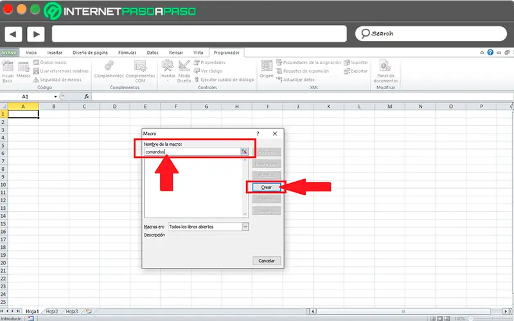Select the Programador tab

(227, 53)
